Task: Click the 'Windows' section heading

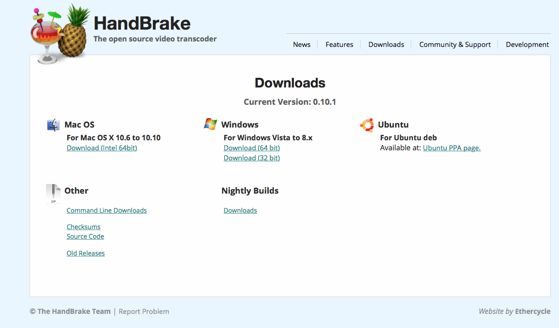Action: pos(240,125)
